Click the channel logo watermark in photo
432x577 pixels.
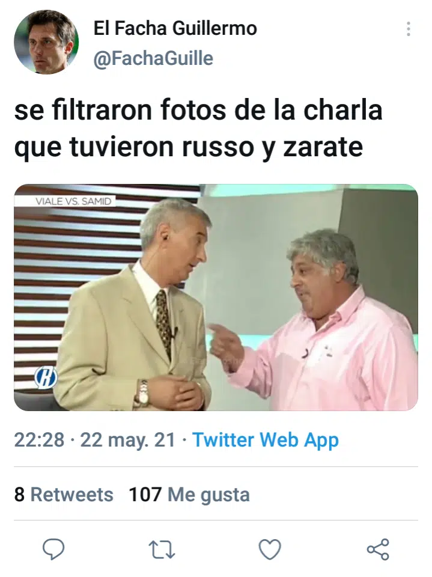click(x=46, y=379)
